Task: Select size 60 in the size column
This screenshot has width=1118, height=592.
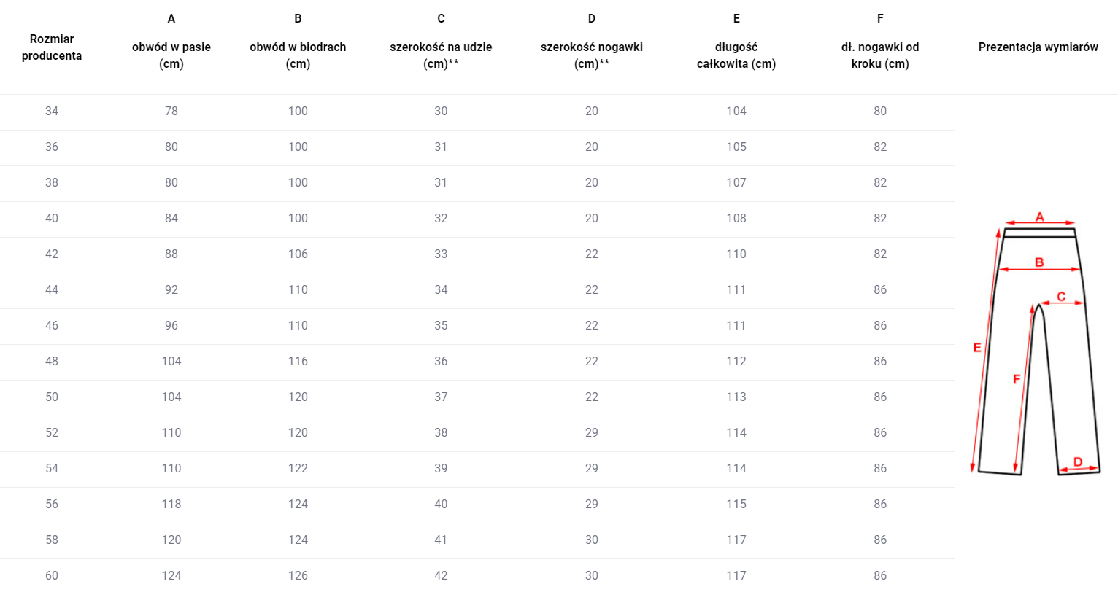Action: 52,575
